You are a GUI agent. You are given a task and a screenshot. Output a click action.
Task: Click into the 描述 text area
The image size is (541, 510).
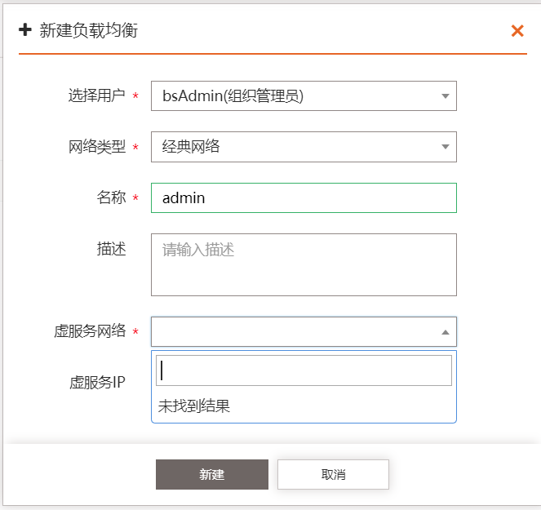point(304,264)
